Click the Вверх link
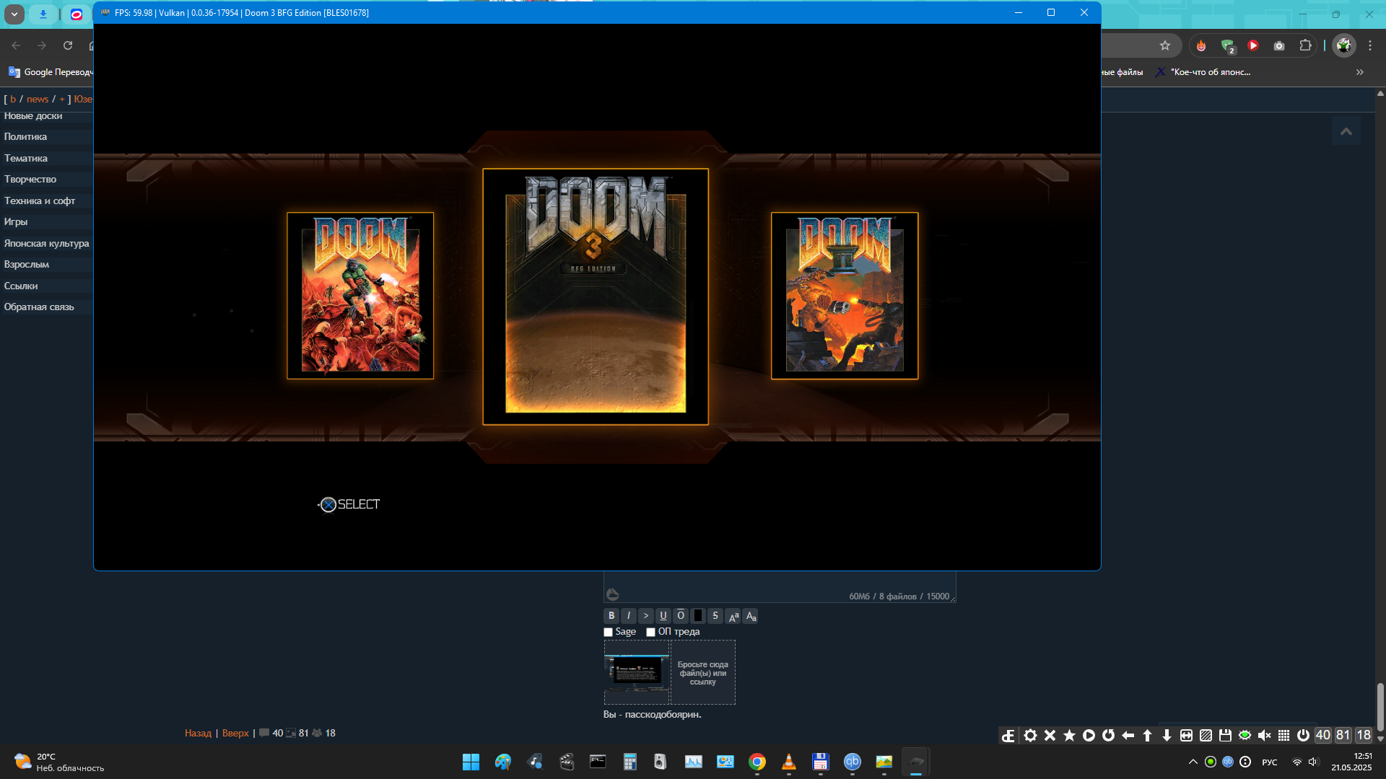1386x779 pixels. [235, 733]
